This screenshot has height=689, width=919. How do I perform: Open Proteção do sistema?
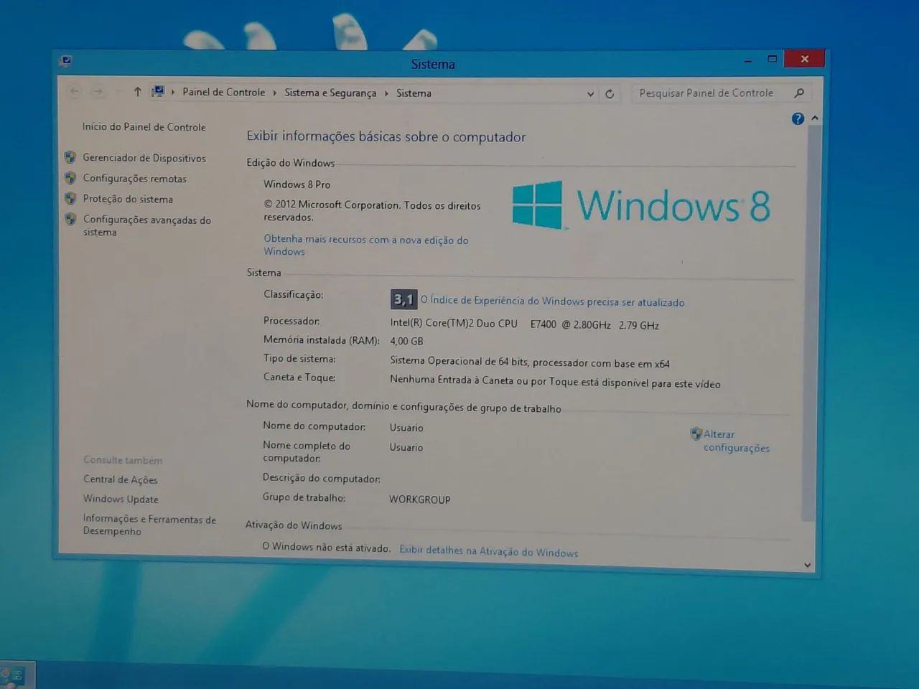tap(128, 199)
